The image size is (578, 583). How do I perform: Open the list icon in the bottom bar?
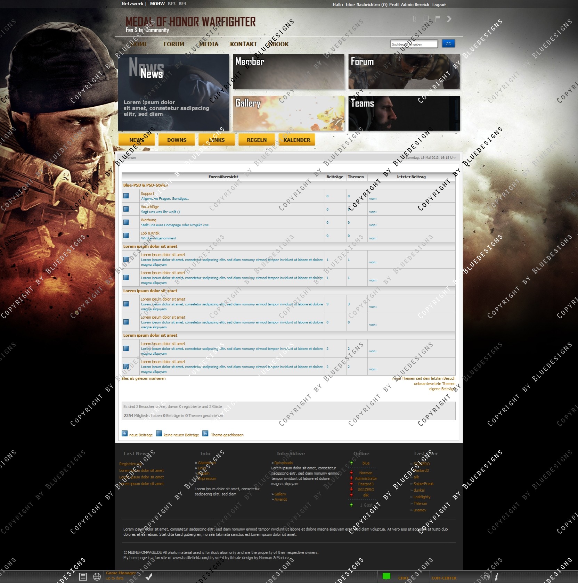click(83, 577)
